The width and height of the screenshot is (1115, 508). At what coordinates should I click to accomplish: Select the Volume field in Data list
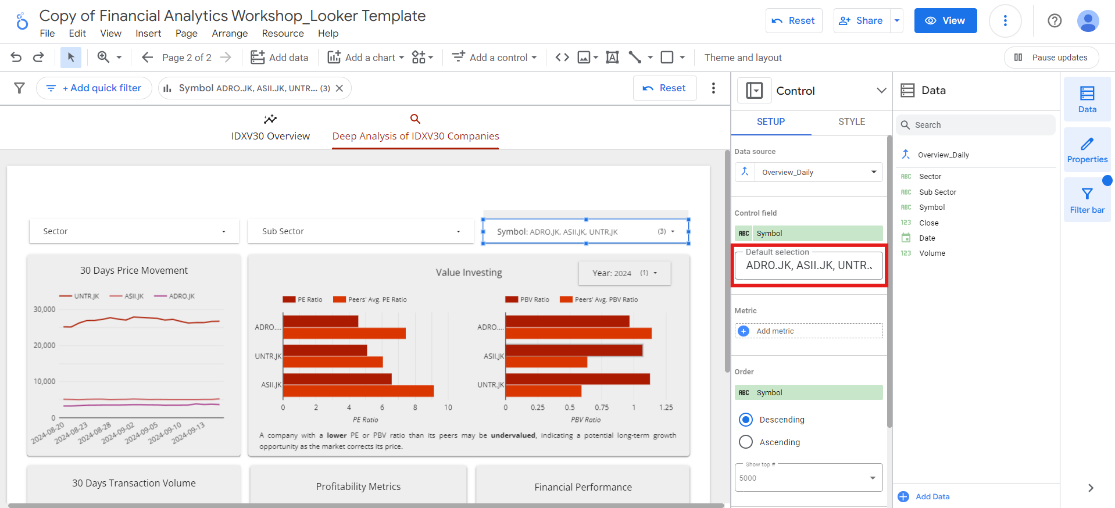click(x=932, y=253)
